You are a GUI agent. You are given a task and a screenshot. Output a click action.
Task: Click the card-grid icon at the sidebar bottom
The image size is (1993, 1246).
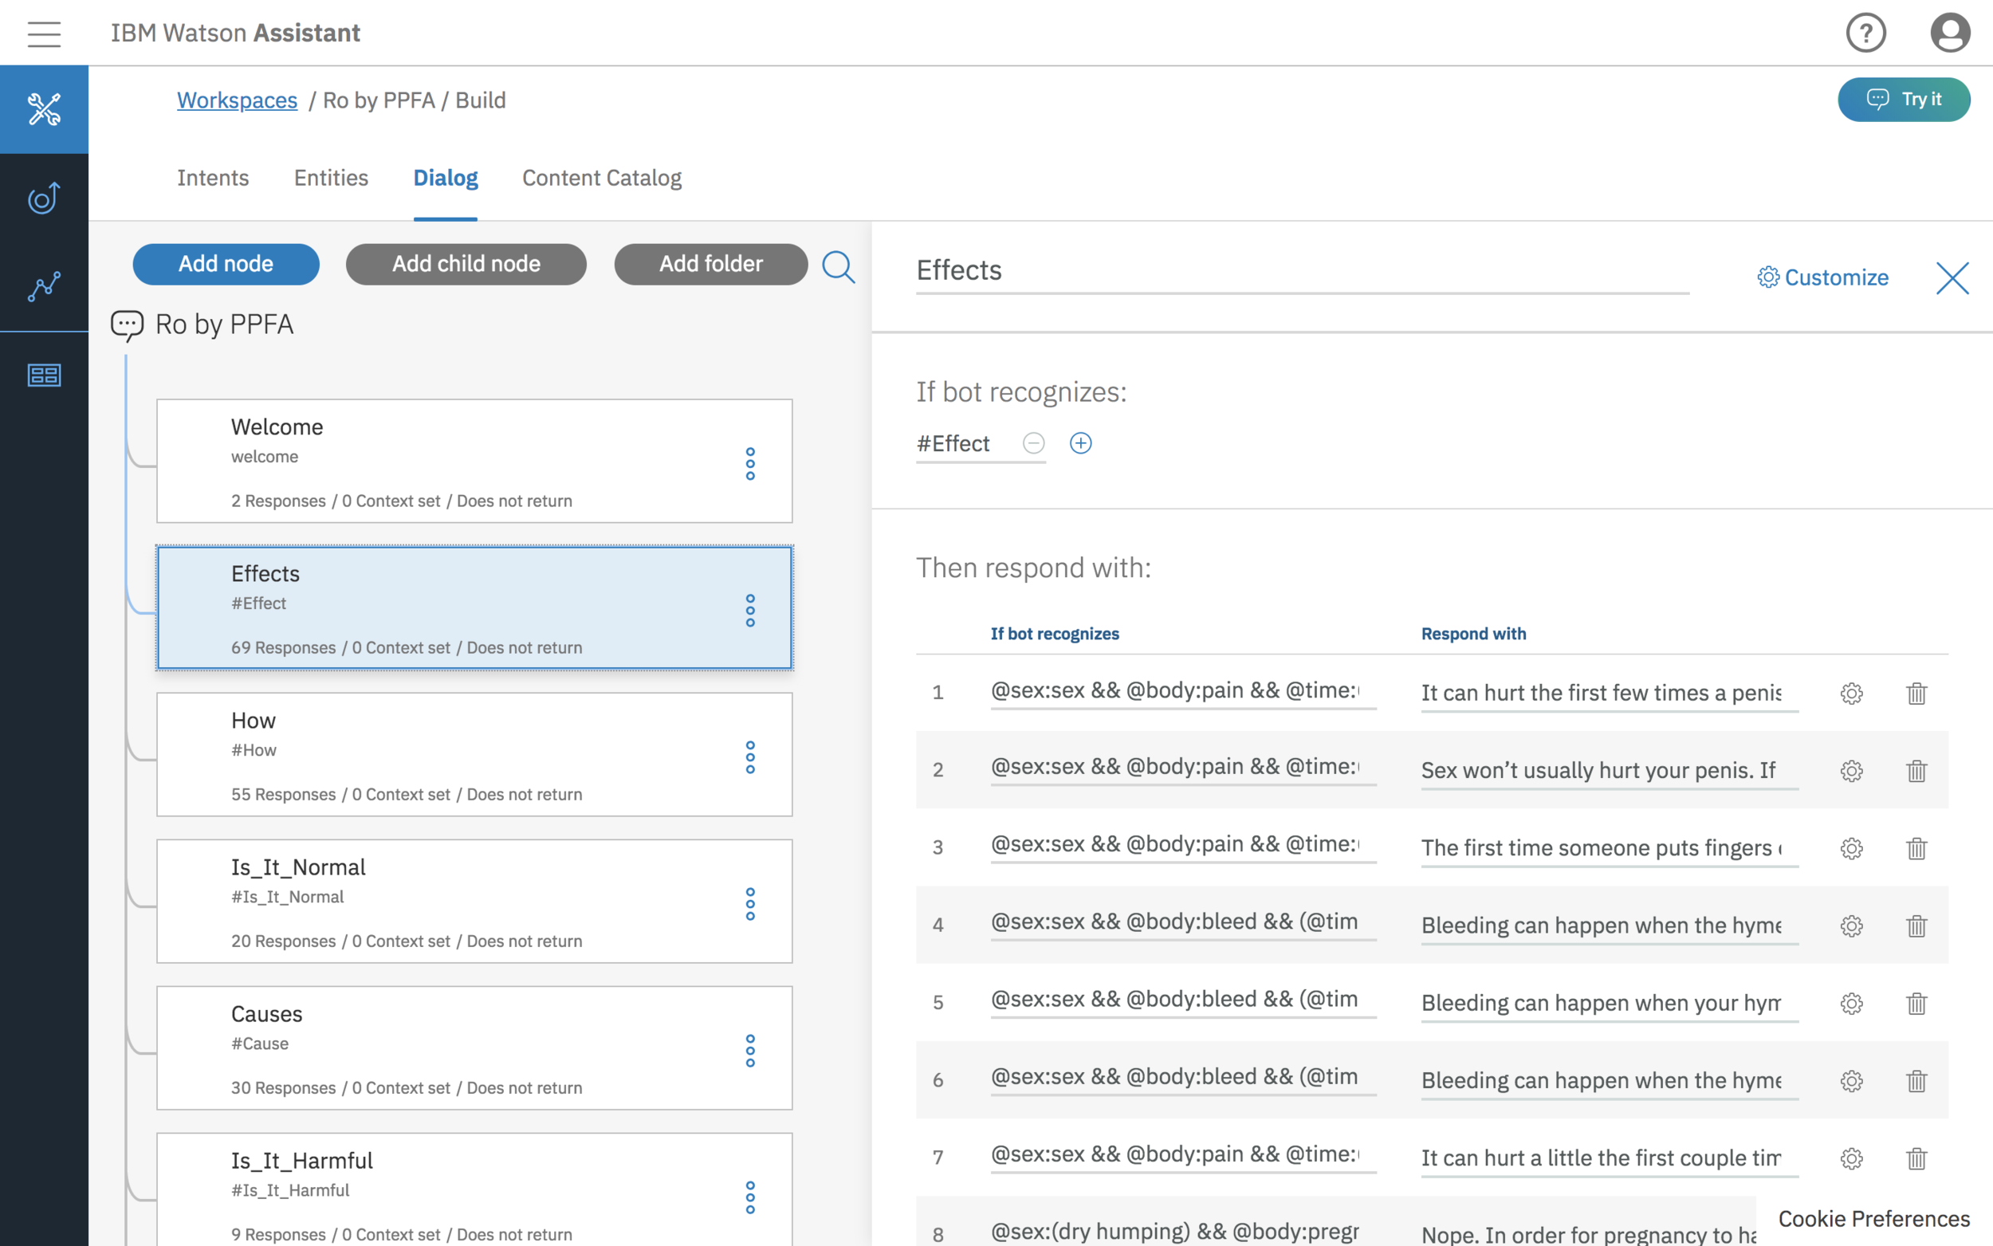coord(44,375)
